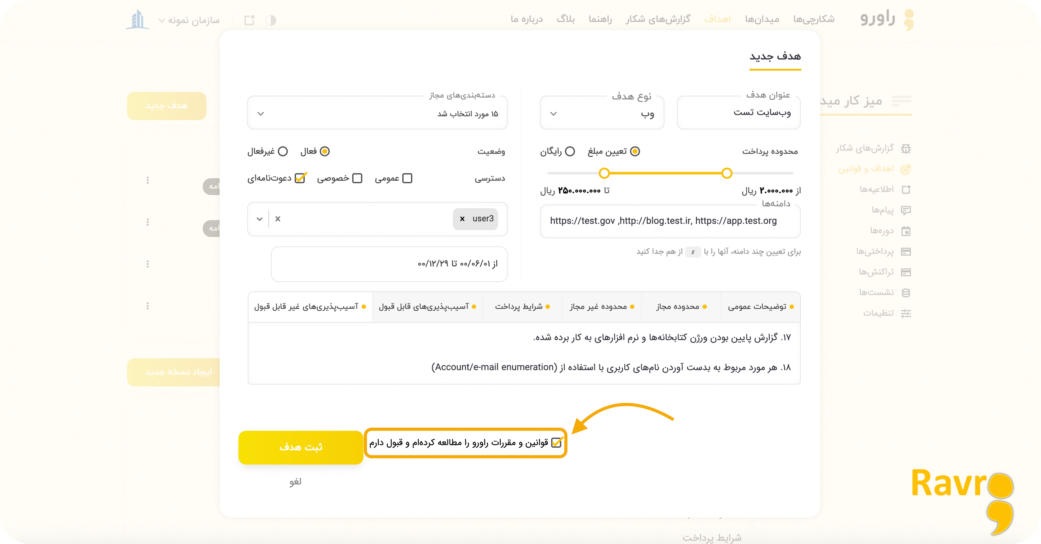Open the توضیحات عمومی tab
The width and height of the screenshot is (1041, 544).
click(761, 307)
